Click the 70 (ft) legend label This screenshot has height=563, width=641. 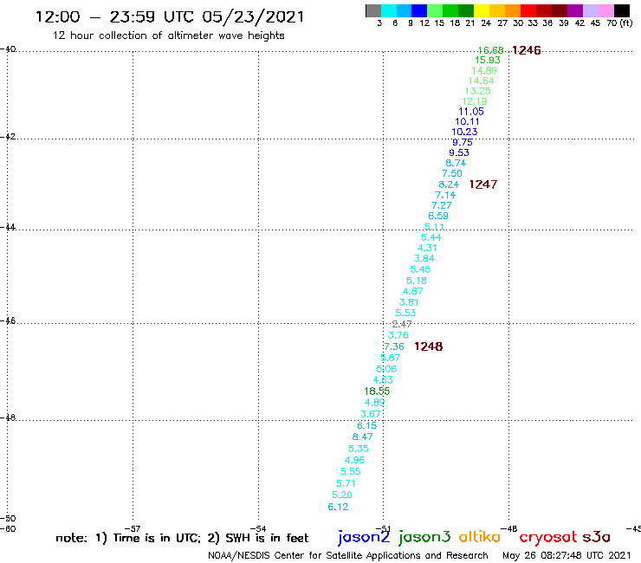[620, 23]
